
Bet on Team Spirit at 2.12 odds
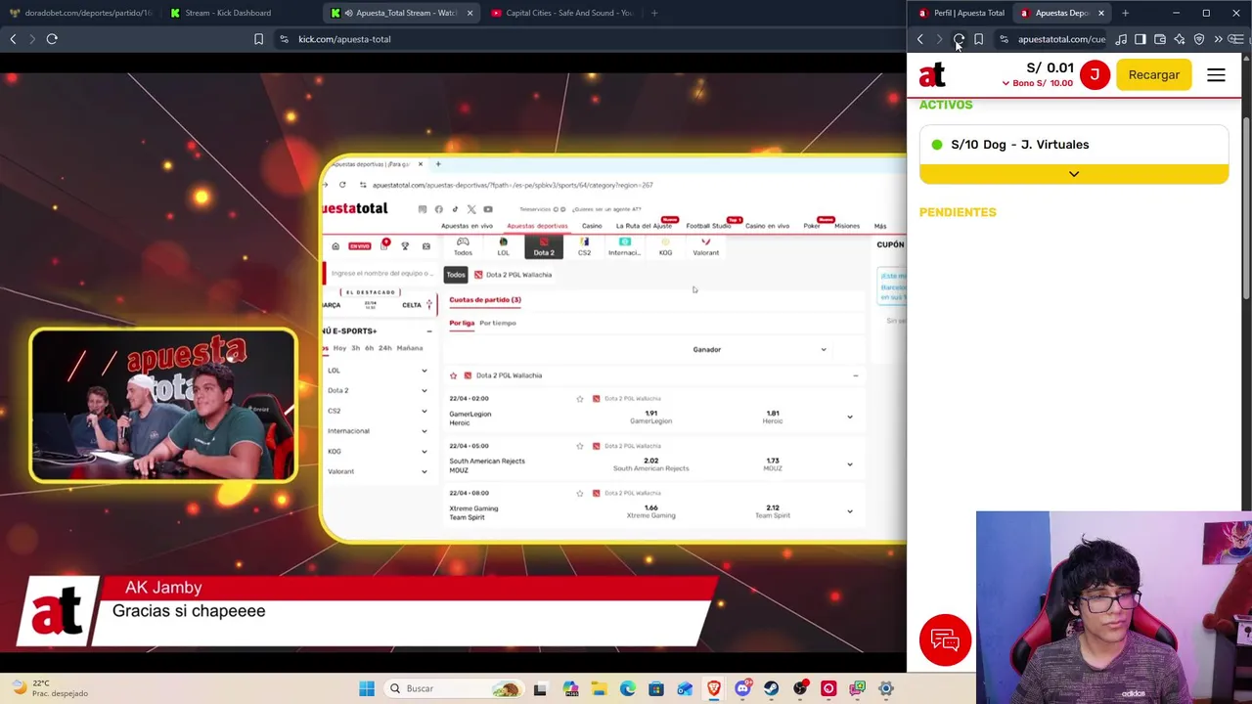point(773,511)
